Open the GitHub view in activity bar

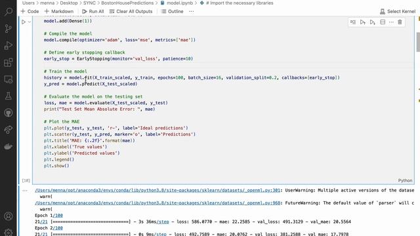coord(9,113)
